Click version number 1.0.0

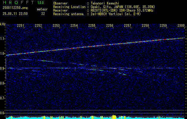(x=40, y=2)
